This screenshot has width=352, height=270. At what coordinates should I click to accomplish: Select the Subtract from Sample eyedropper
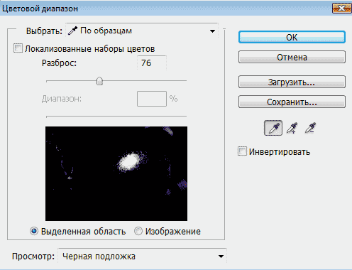310,128
